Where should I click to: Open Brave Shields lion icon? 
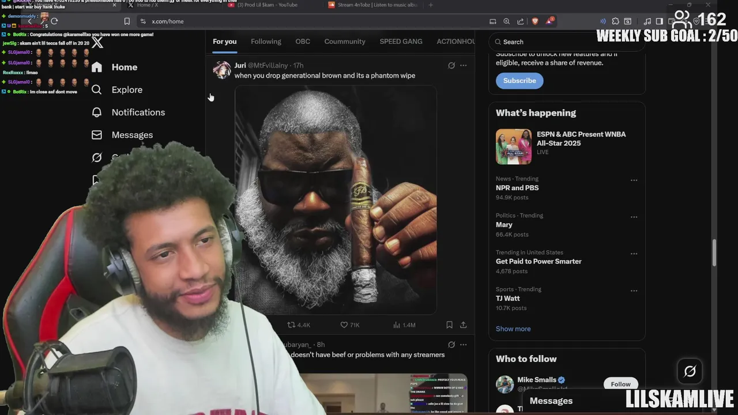click(535, 21)
